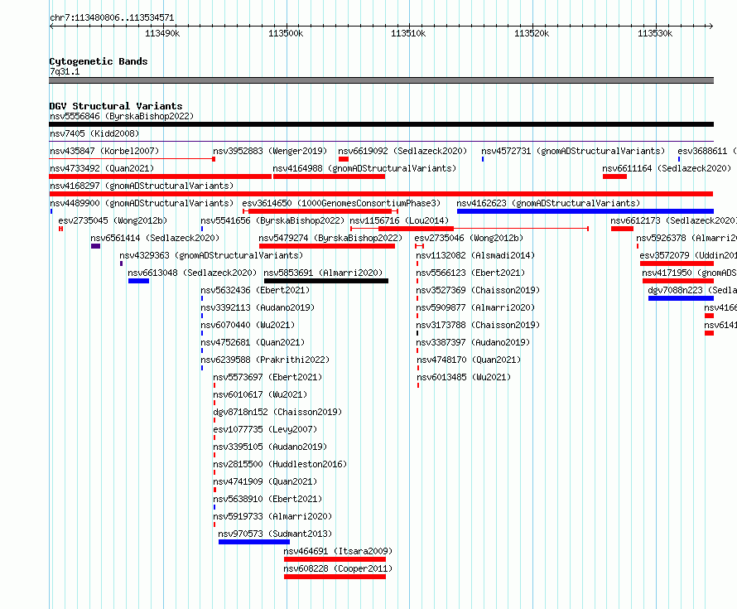Open esv3614650 (1000GenomesConsortiumPhase3) label
This screenshot has width=737, height=609.
pyautogui.click(x=341, y=203)
